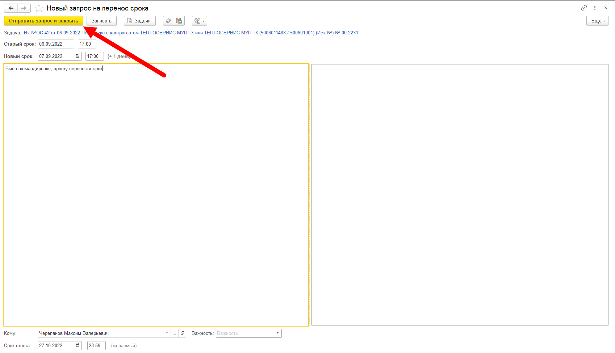Open the Еще menu

click(597, 21)
